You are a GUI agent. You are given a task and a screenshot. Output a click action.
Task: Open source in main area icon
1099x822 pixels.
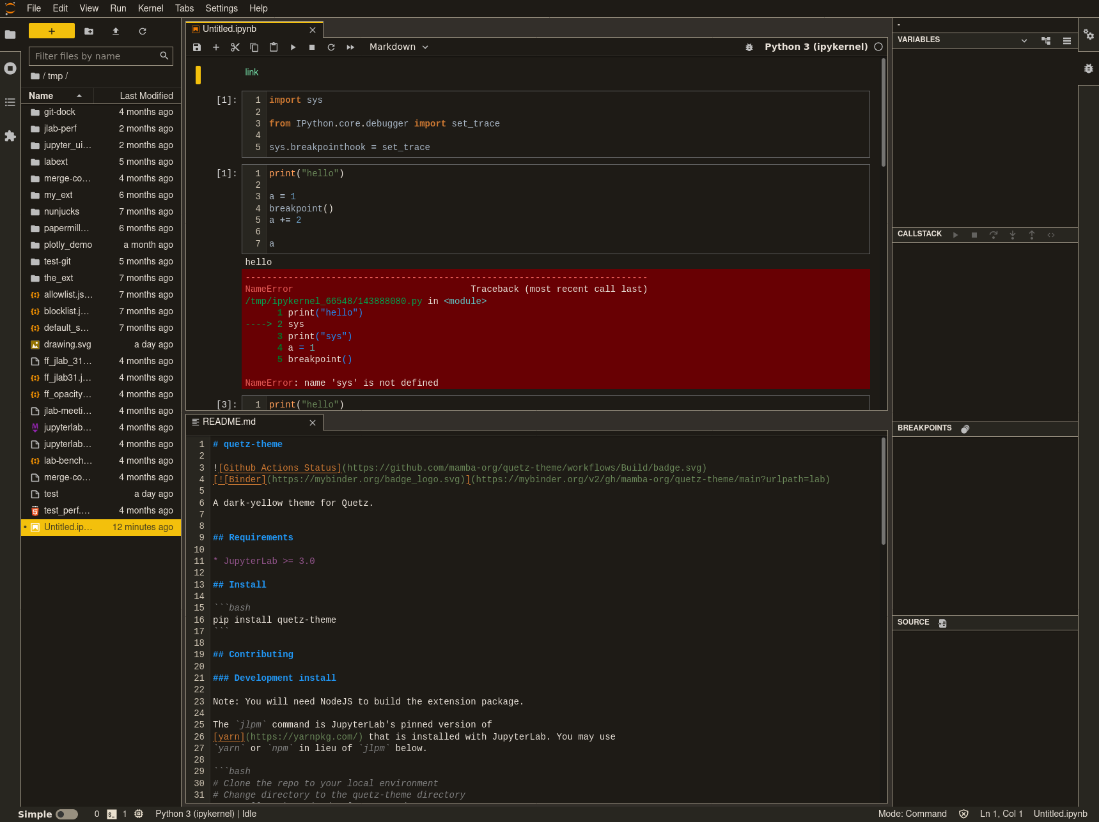[x=942, y=623]
